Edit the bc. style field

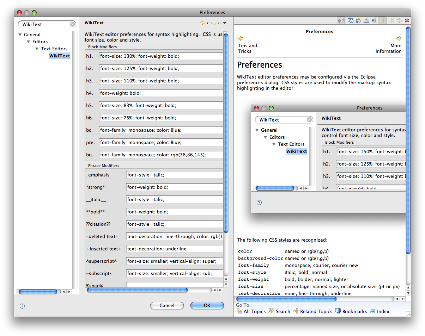coord(161,130)
